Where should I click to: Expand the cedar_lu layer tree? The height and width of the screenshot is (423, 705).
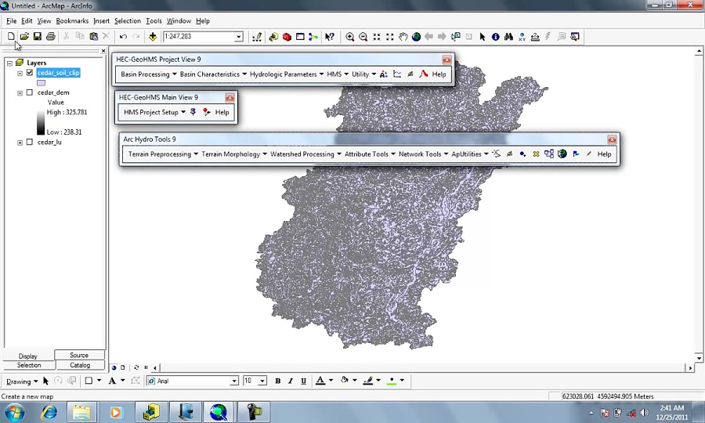tap(20, 143)
